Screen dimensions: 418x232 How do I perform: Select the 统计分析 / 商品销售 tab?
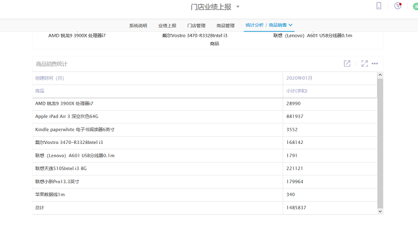[x=269, y=25]
